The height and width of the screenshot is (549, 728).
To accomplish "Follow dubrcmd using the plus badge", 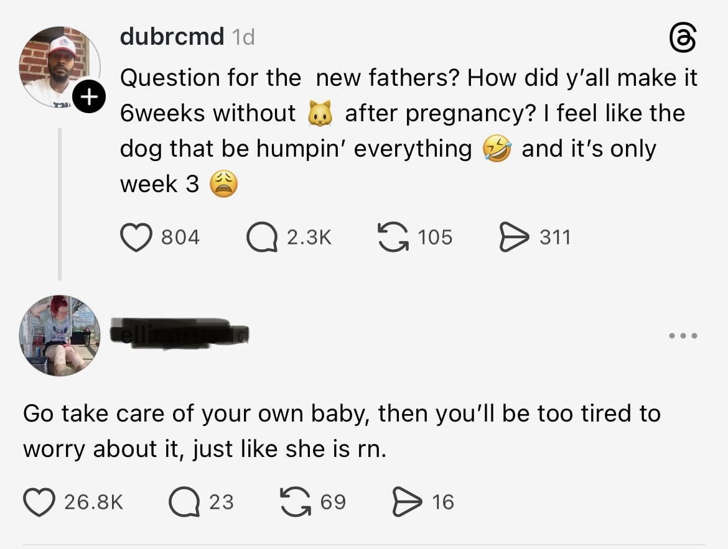I will 89,96.
